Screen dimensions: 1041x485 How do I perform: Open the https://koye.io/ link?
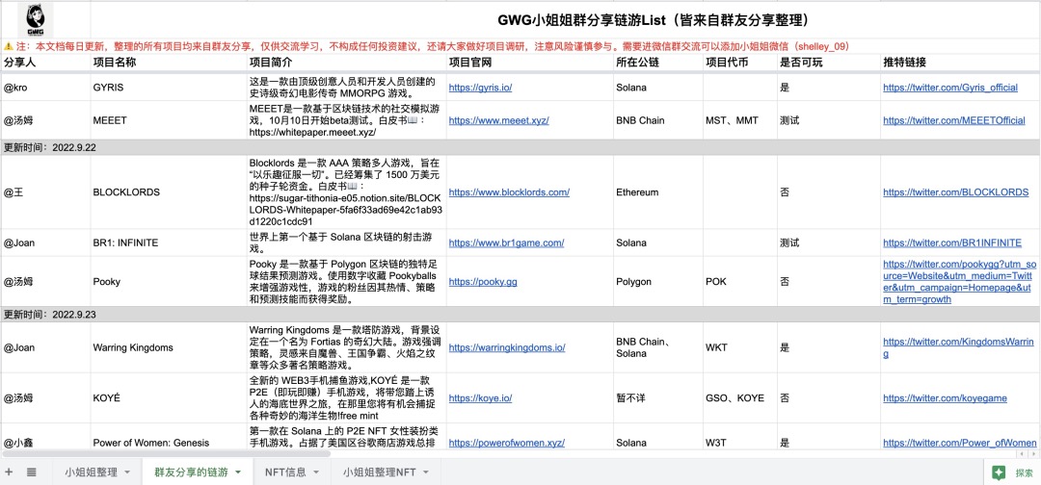pyautogui.click(x=480, y=398)
